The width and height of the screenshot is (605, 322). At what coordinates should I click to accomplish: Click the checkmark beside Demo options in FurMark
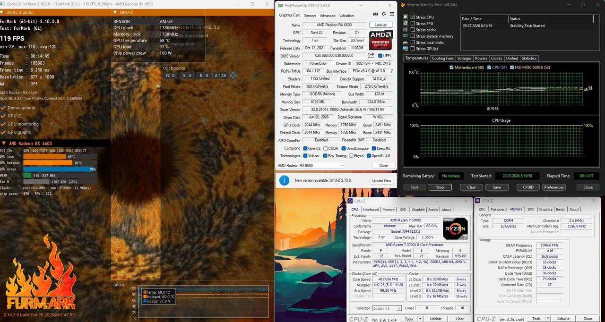[x=3, y=108]
